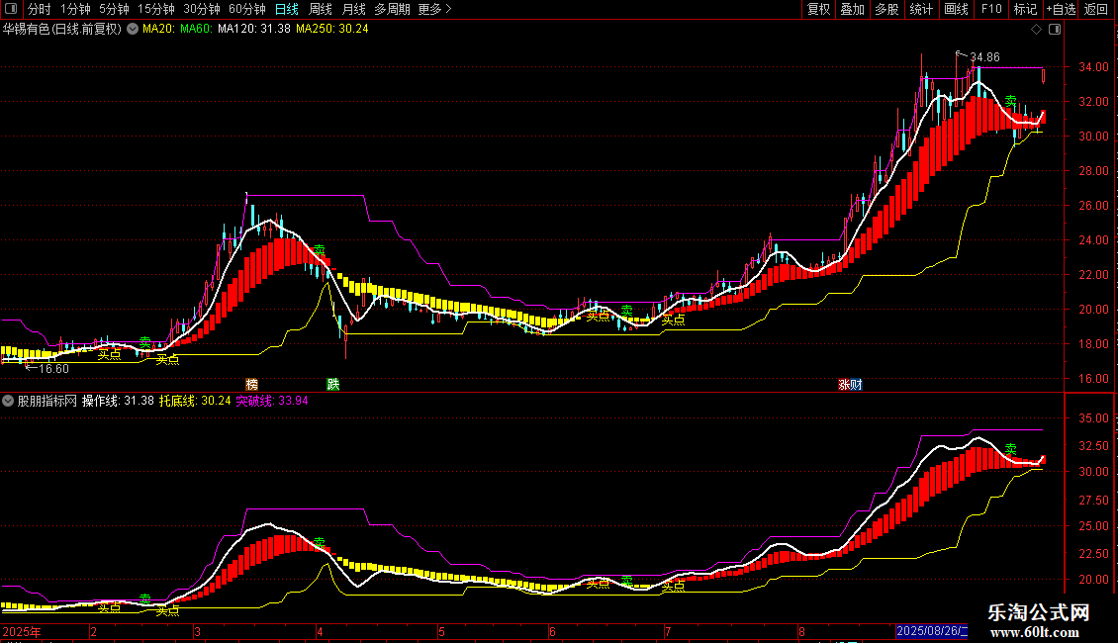The image size is (1118, 643).
Task: Click the 34.86 high price label
Action: pyautogui.click(x=984, y=57)
